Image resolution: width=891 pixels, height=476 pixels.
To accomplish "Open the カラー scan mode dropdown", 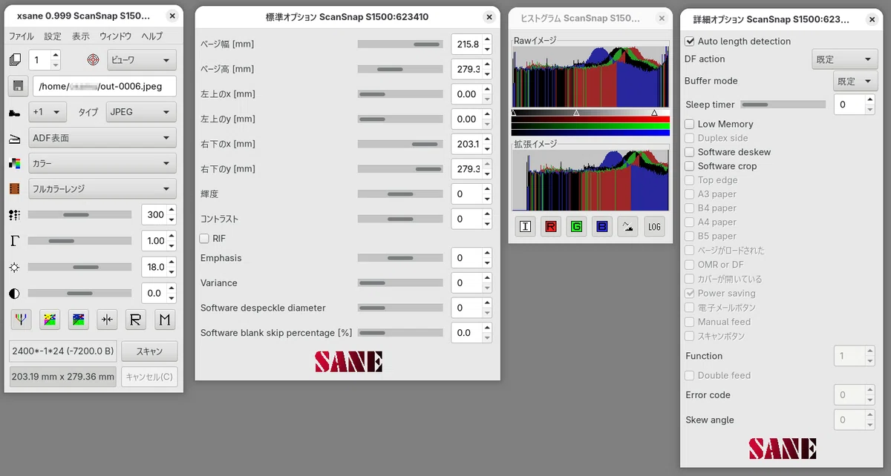I will click(102, 163).
